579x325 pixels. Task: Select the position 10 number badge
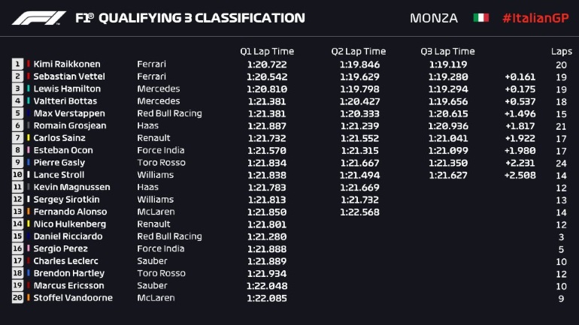(17, 175)
